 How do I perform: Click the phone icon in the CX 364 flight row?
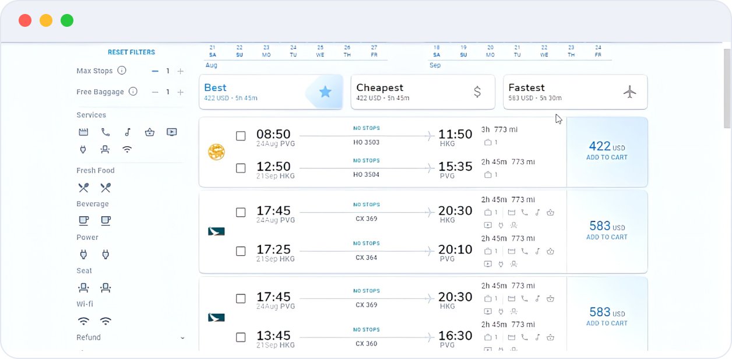(525, 251)
